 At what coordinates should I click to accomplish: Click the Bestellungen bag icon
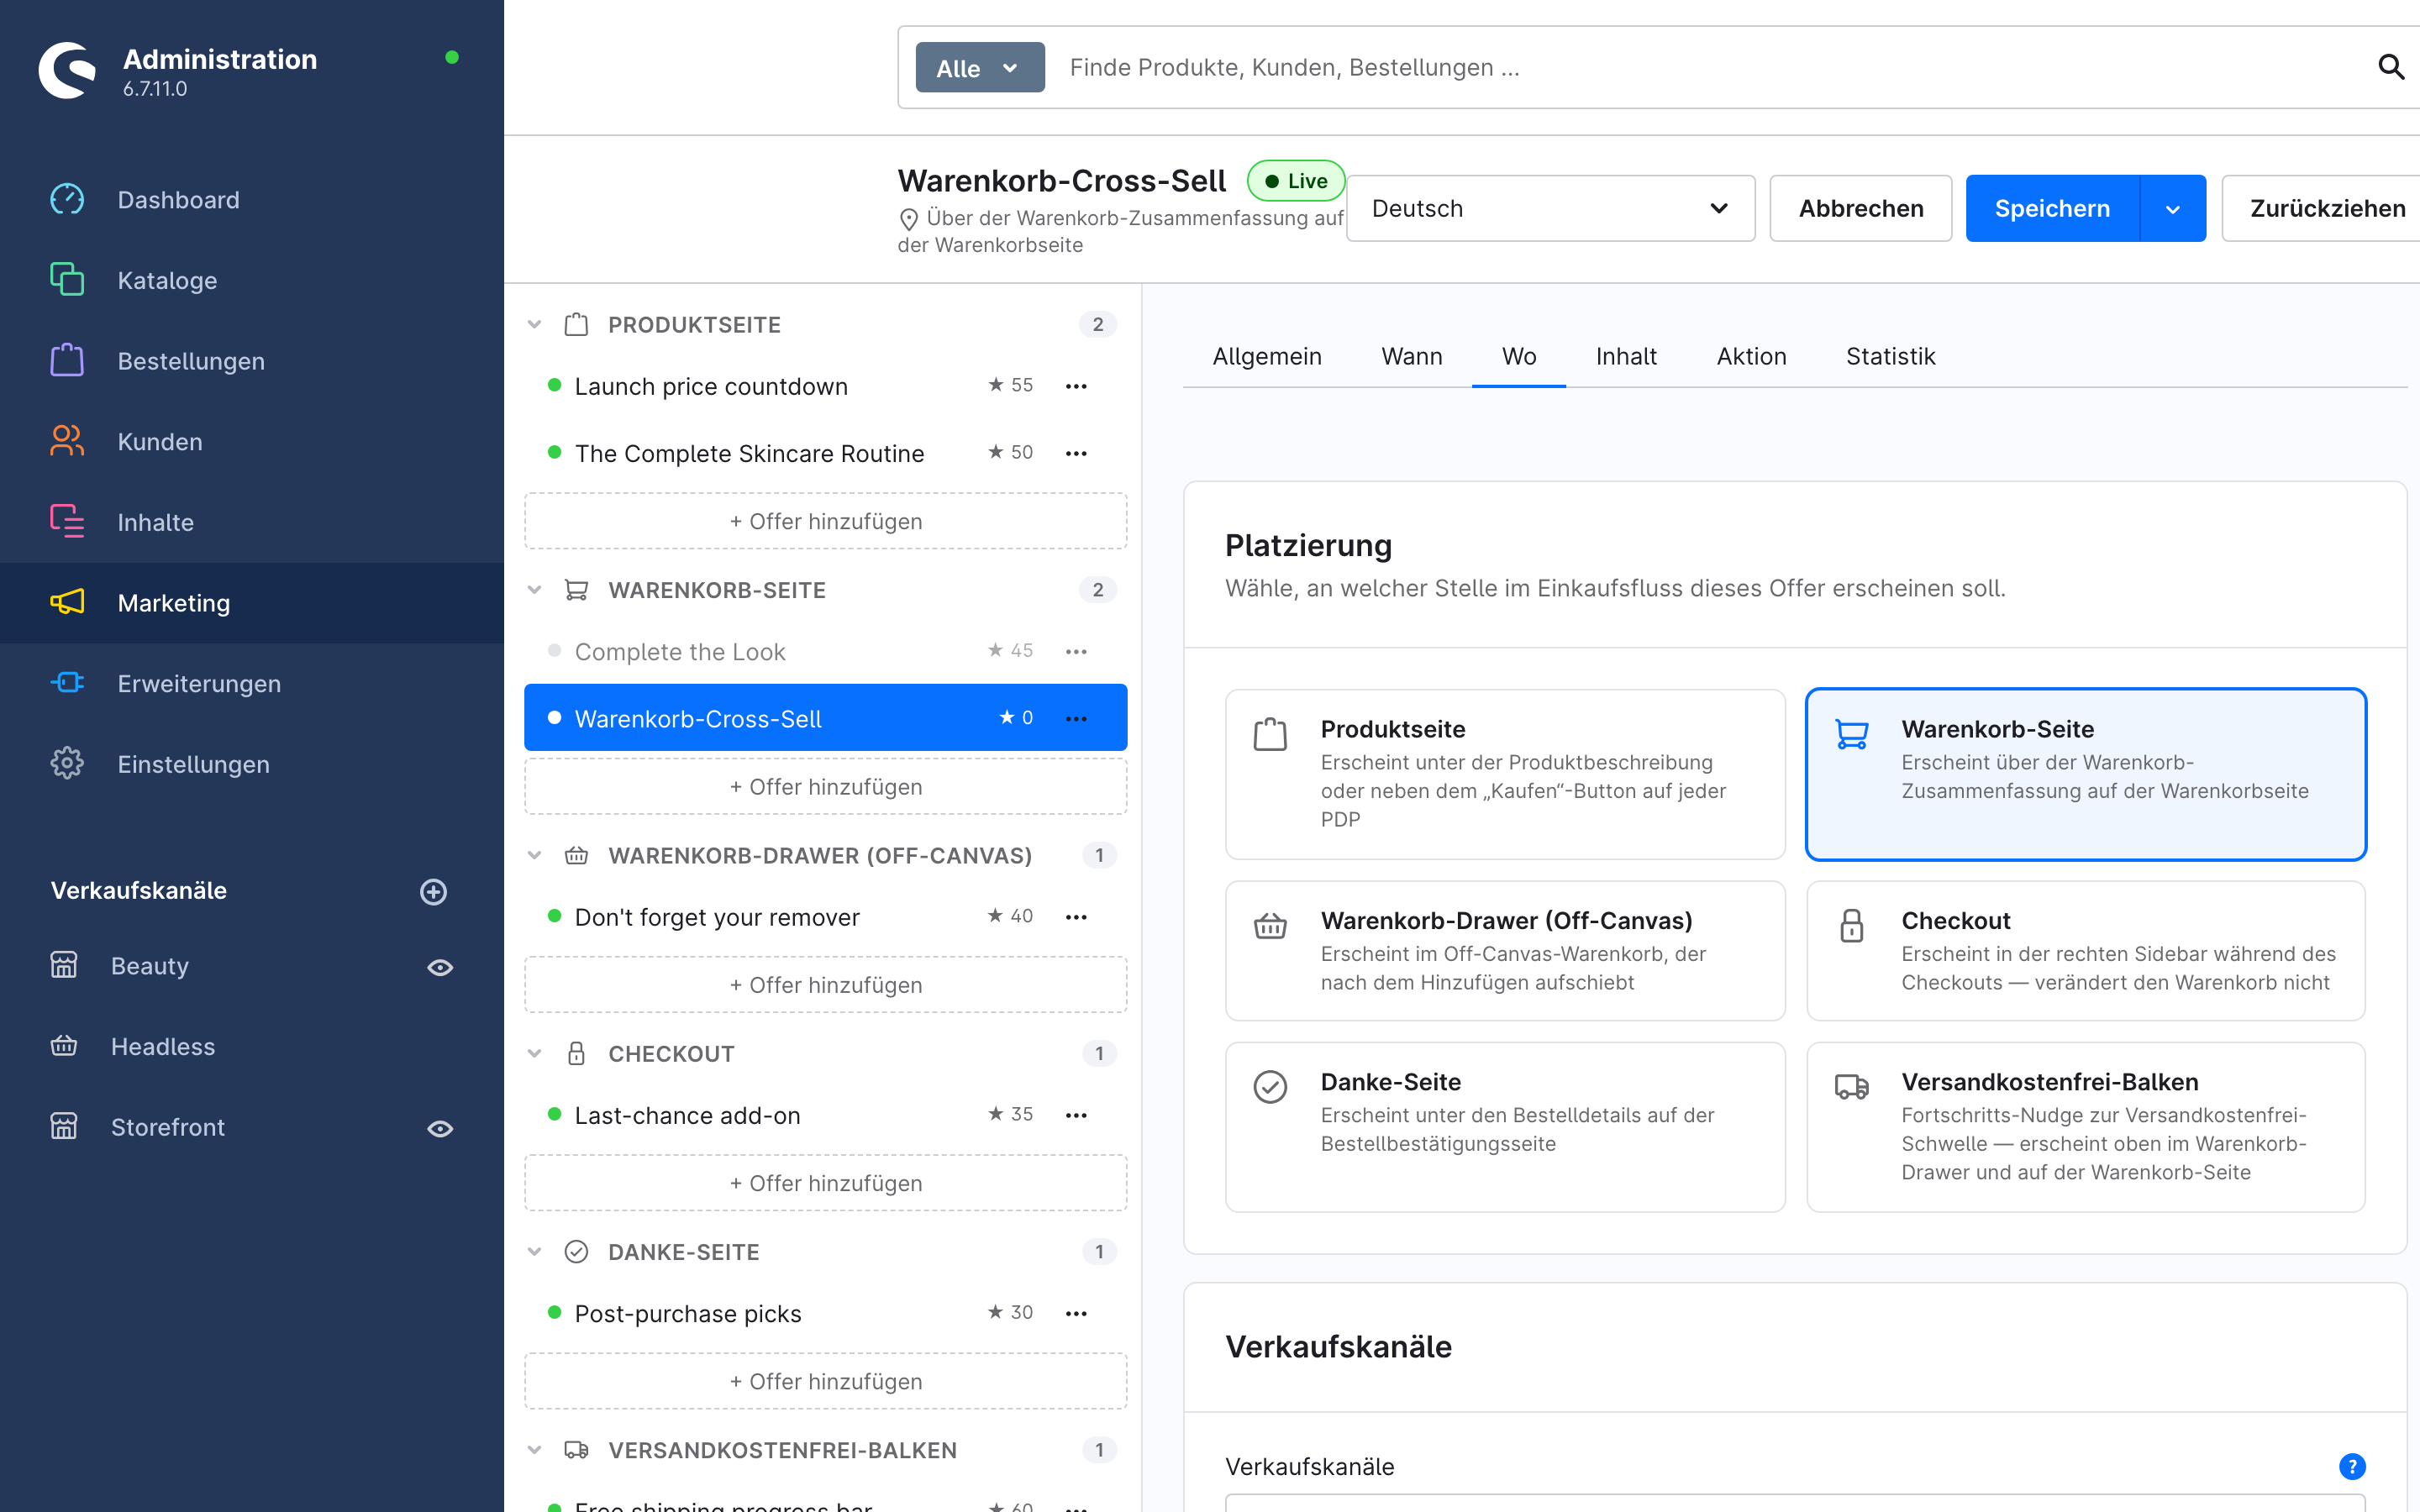pos(67,360)
